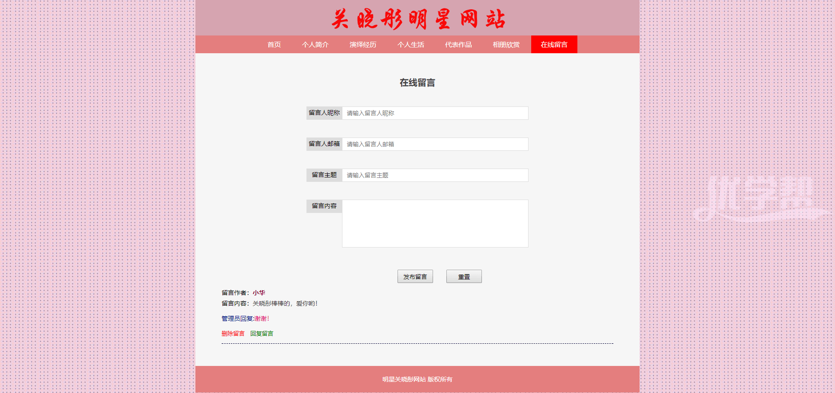Click the active 在线留言 tab
Screen dimensions: 835x393
click(x=554, y=44)
